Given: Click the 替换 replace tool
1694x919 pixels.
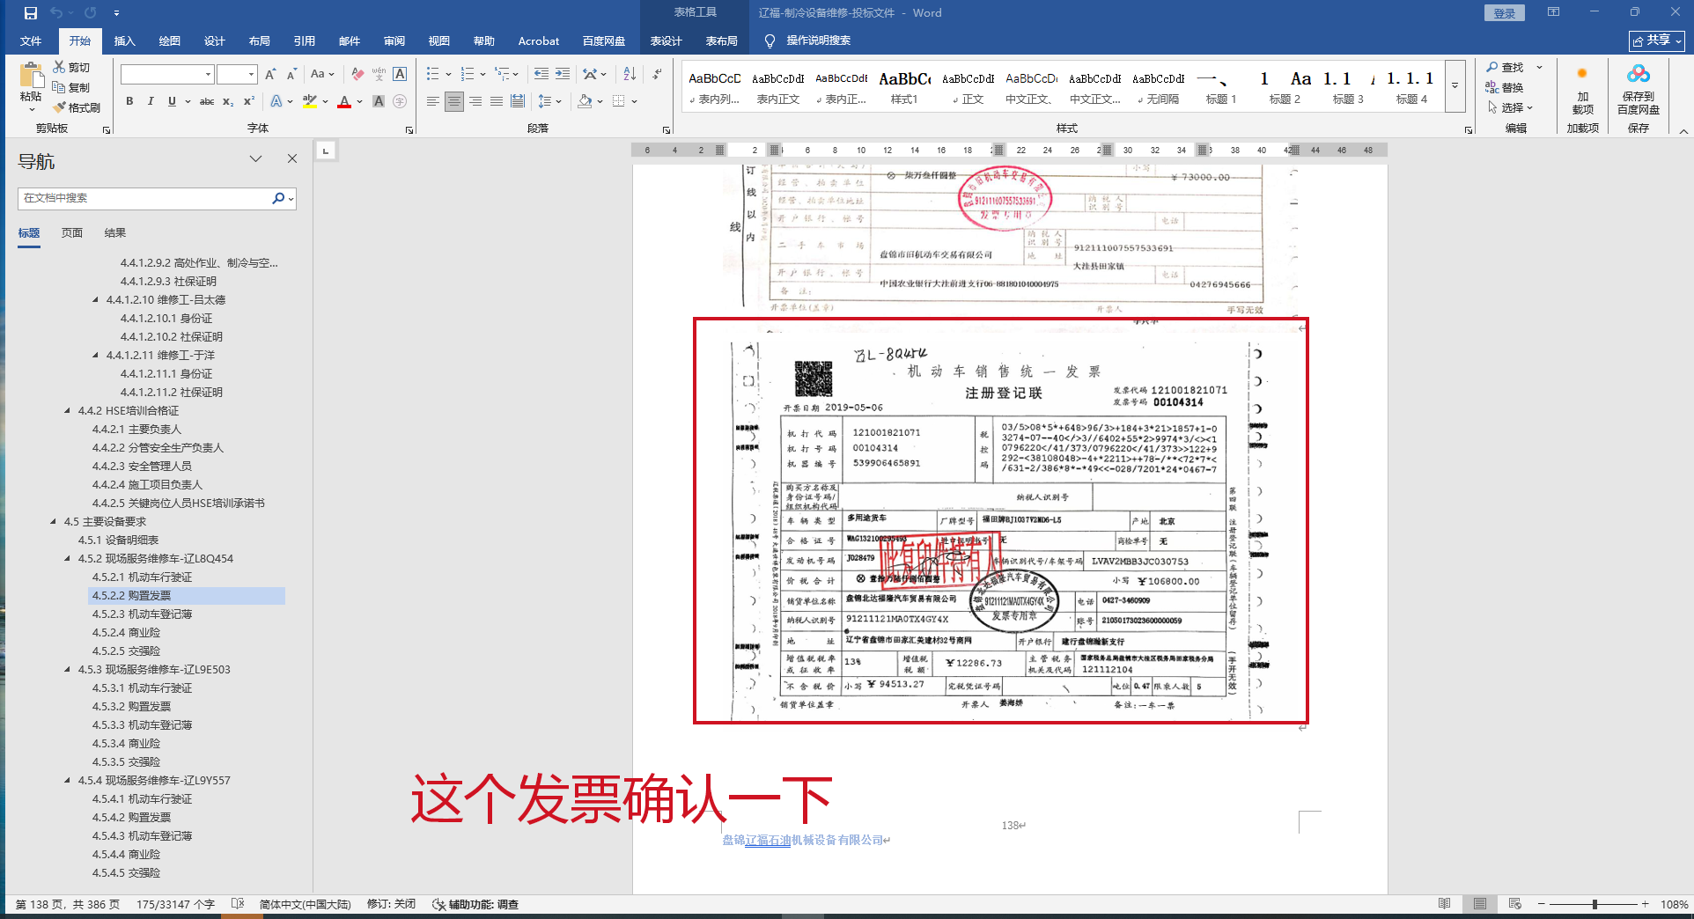Looking at the screenshot, I should pyautogui.click(x=1505, y=87).
